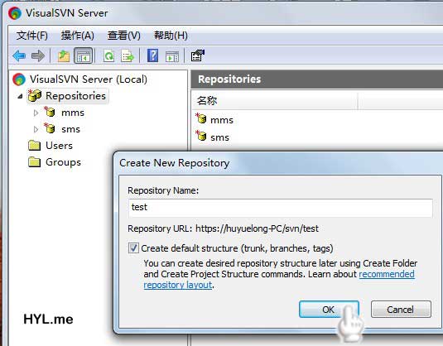Viewport: 443px width, 346px height.
Task: Click the mms repository icon in tree
Action: click(x=50, y=112)
